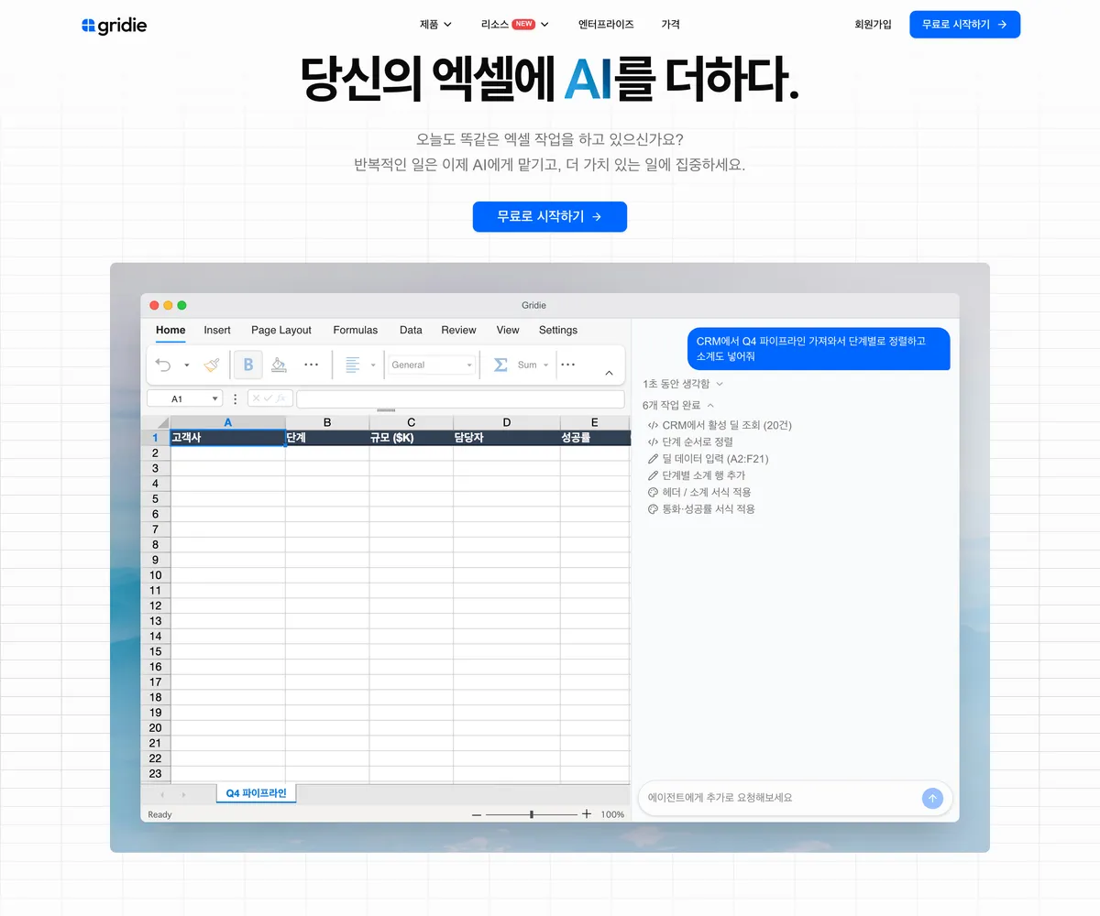Open the General number format dropdown
The width and height of the screenshot is (1100, 916).
click(x=432, y=365)
